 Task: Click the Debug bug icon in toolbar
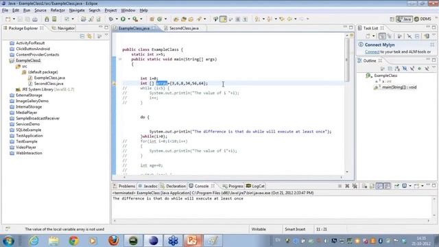pos(111,19)
